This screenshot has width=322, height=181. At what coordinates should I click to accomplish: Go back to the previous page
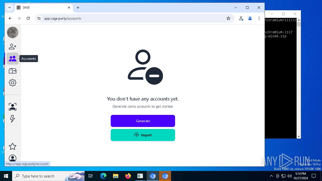tap(10, 18)
